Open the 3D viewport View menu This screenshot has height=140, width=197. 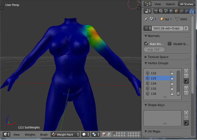tap(17, 134)
